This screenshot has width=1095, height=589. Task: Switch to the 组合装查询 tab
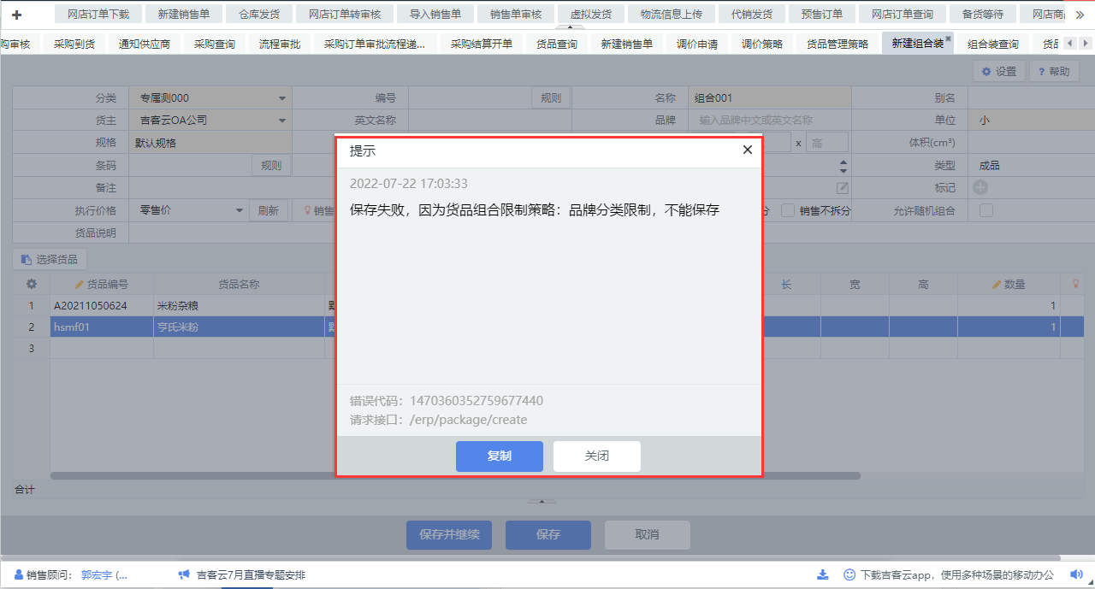click(x=992, y=44)
